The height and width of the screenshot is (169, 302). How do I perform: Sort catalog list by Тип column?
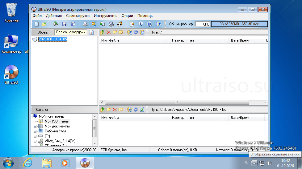click(x=204, y=118)
